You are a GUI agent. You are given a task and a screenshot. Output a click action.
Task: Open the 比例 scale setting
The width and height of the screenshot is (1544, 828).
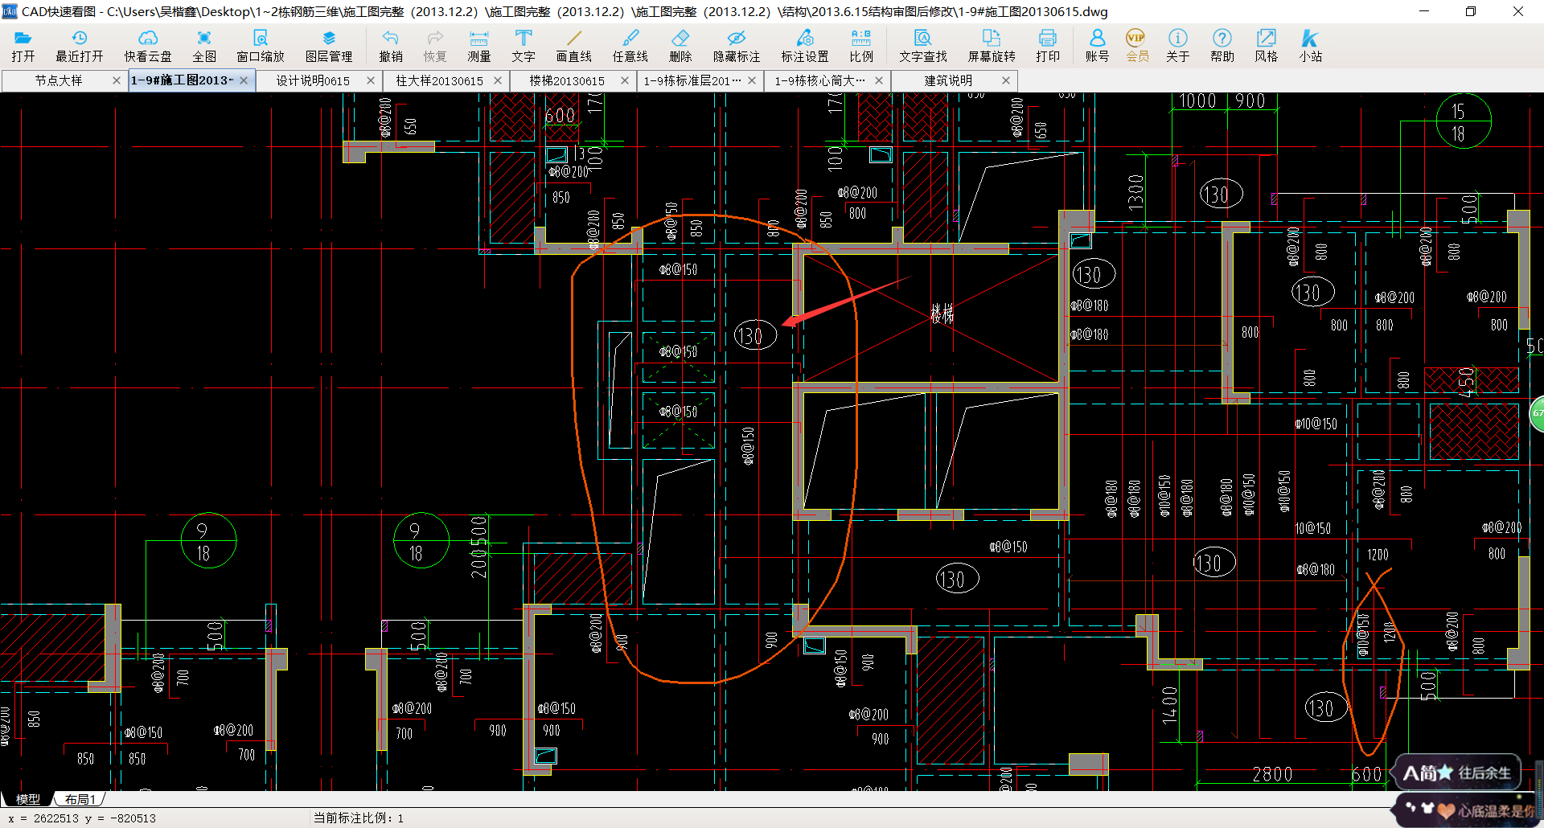(861, 46)
